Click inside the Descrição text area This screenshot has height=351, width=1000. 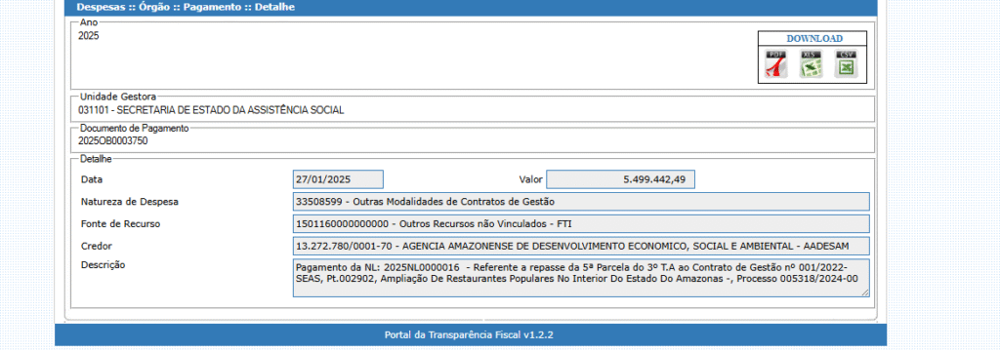tap(581, 278)
